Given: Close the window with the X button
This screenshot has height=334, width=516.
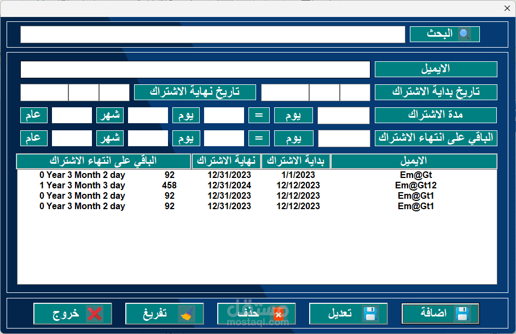Looking at the screenshot, I should tap(507, 8).
